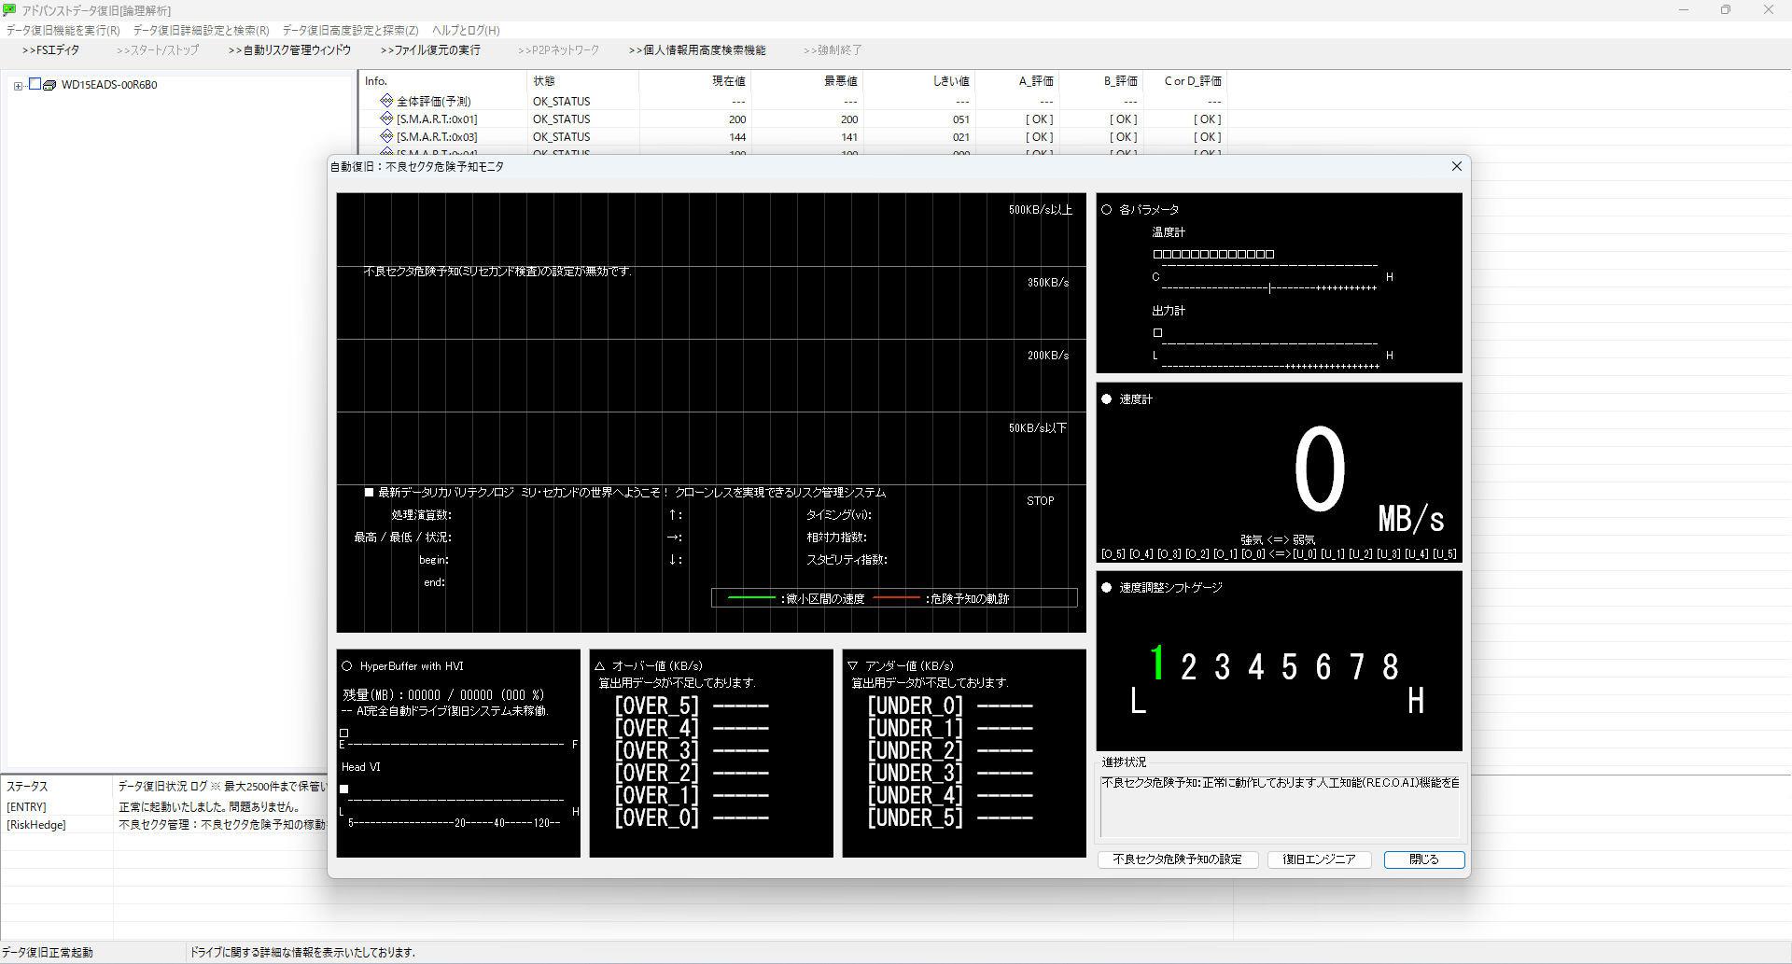
Task: Click the 現在値 column header
Action: click(694, 81)
